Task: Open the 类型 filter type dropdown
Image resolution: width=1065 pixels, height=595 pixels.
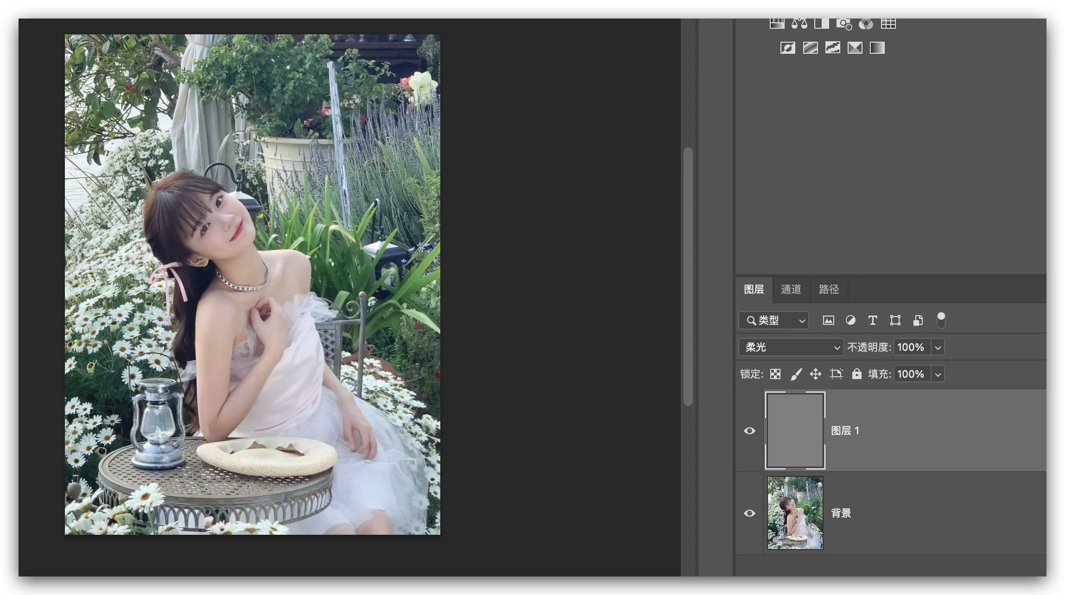Action: click(773, 320)
